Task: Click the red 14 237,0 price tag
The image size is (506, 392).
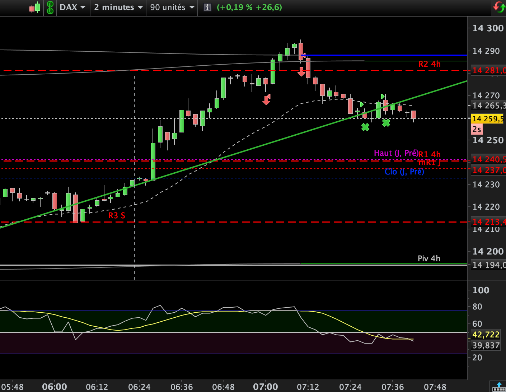Action: click(x=488, y=170)
